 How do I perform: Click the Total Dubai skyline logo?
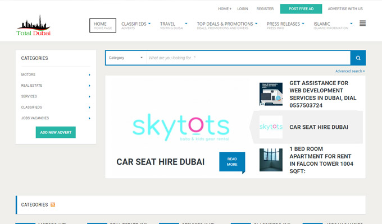click(x=33, y=26)
